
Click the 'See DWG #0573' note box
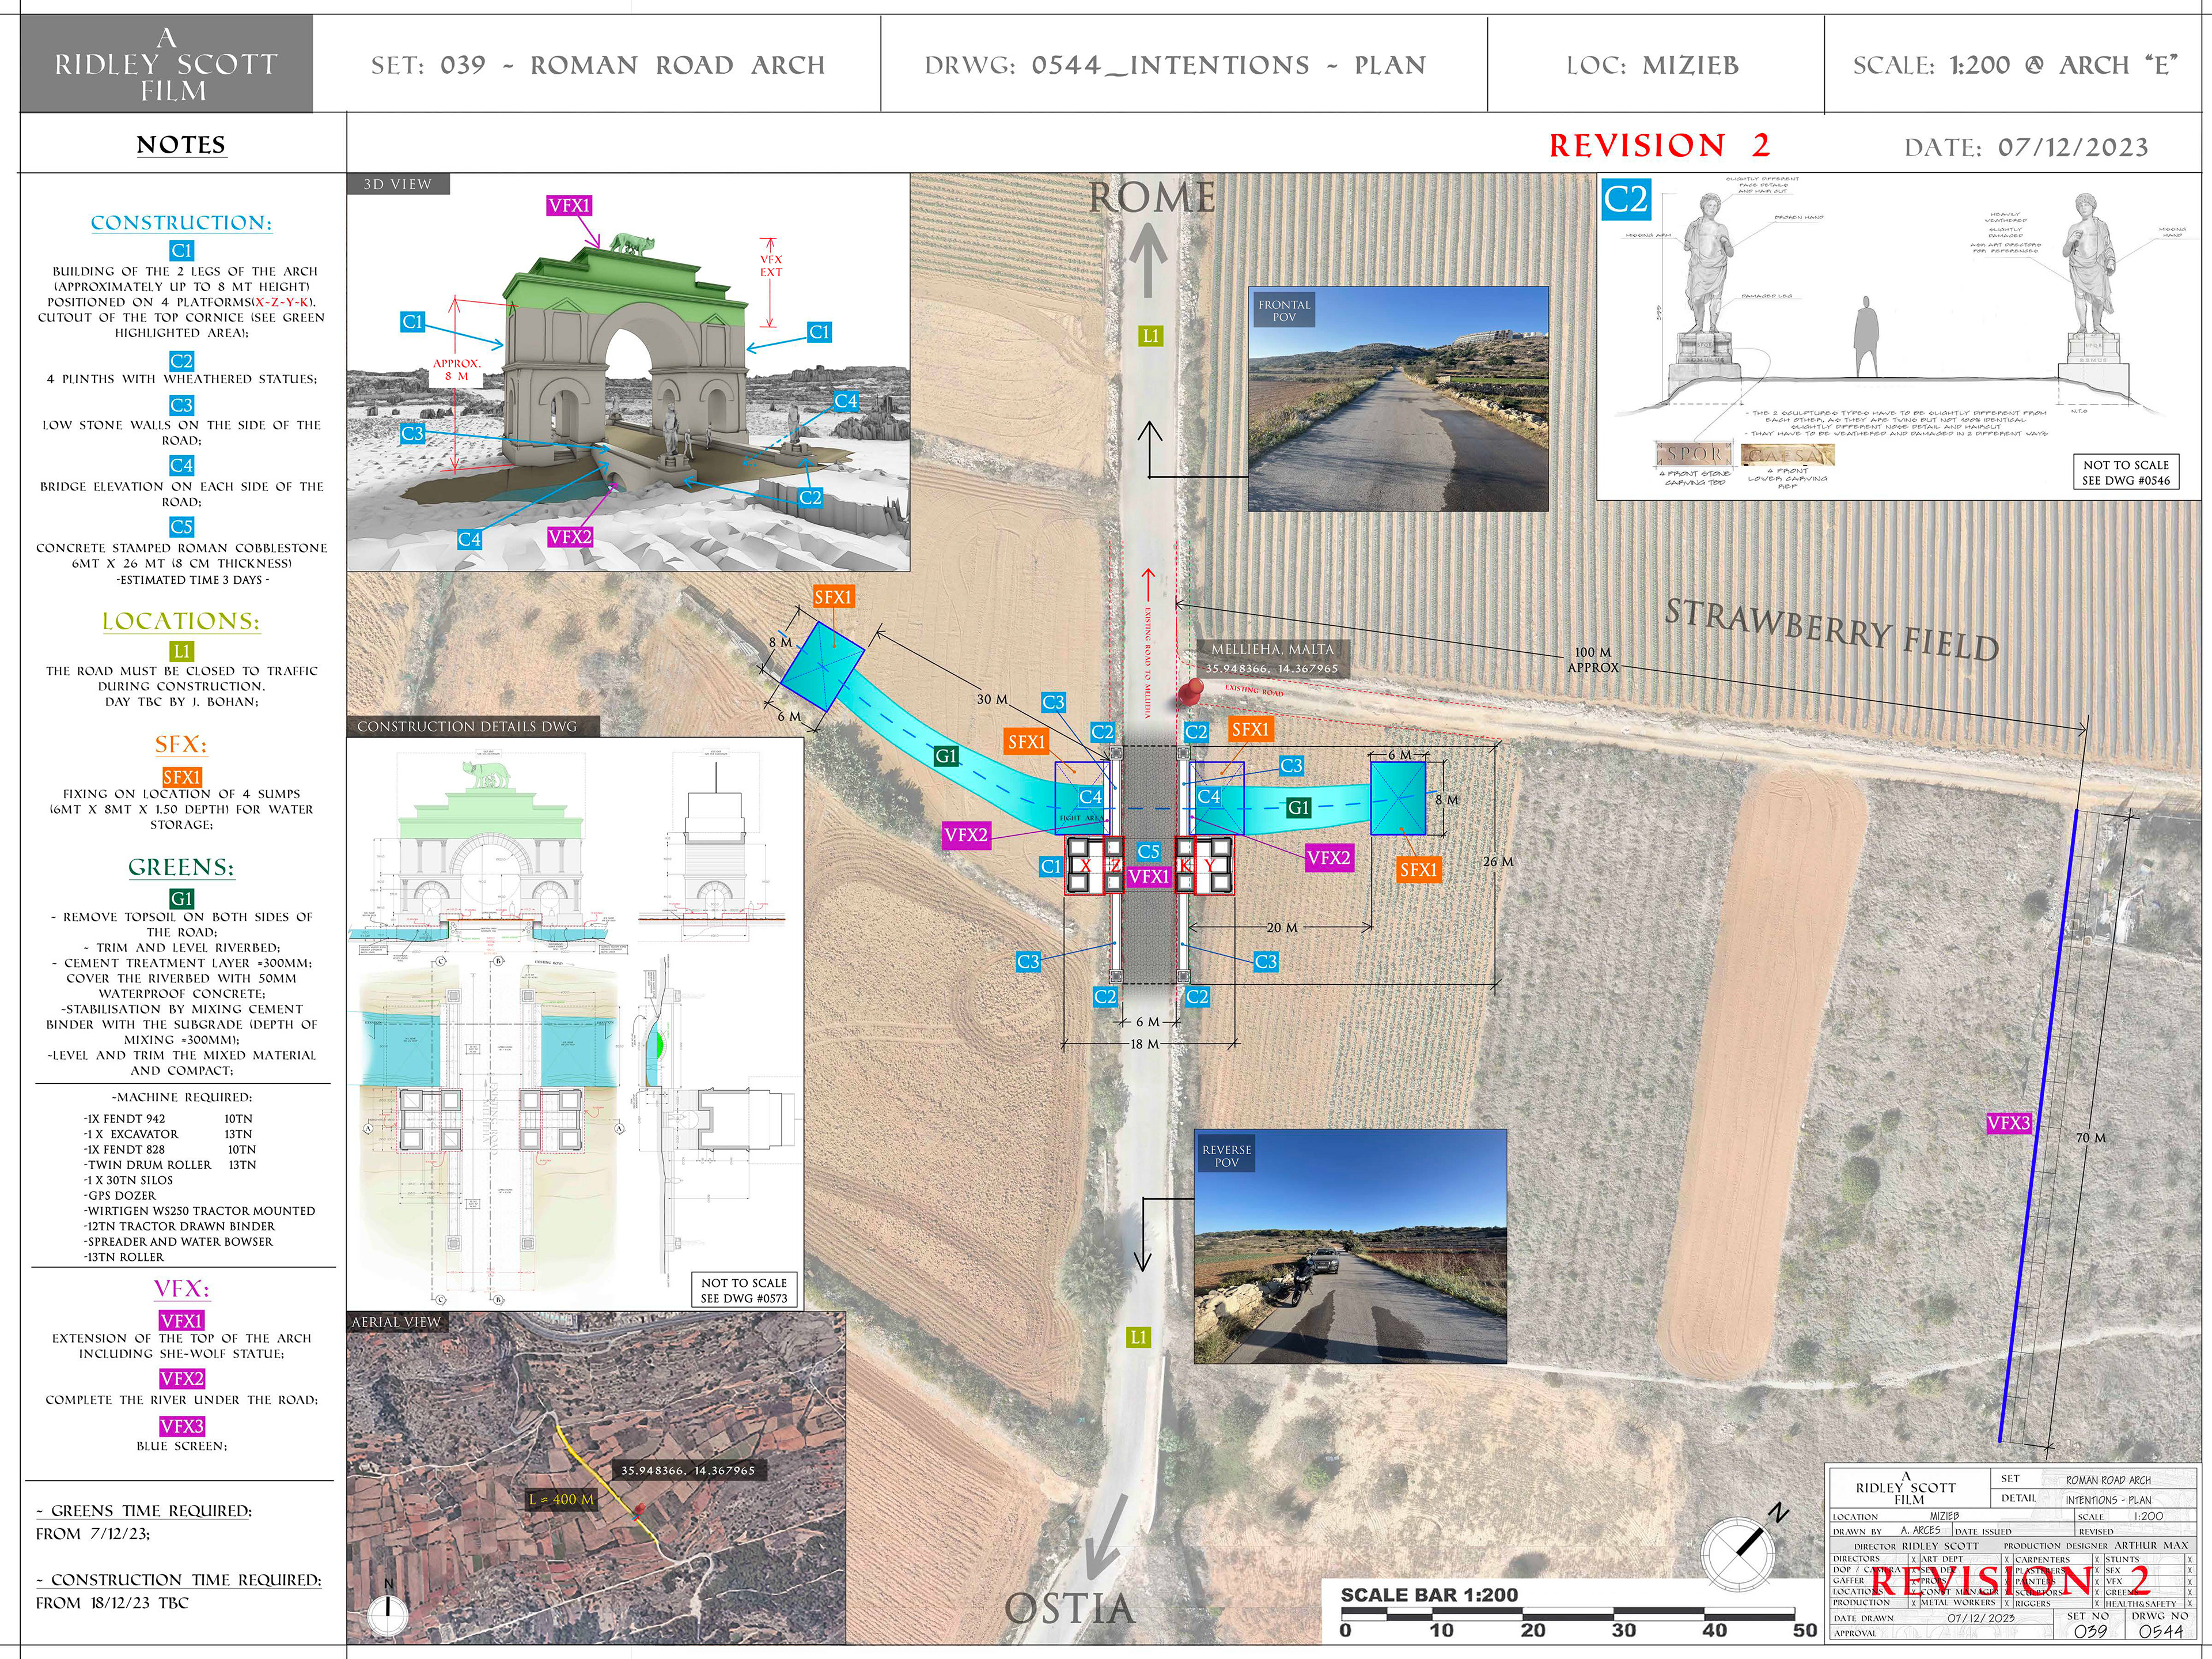click(x=744, y=1290)
